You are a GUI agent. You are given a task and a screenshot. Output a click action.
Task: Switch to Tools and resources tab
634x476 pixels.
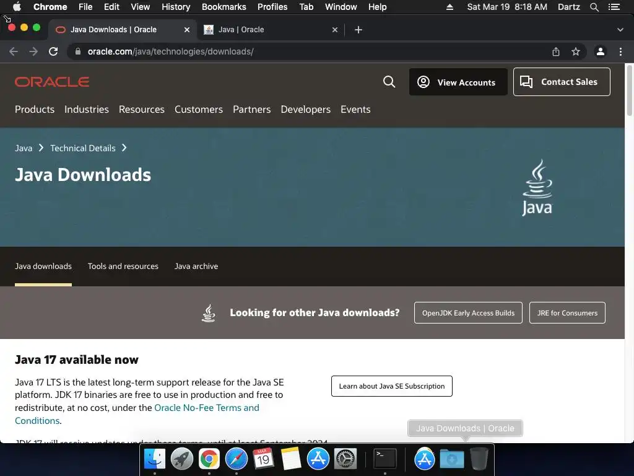pyautogui.click(x=123, y=266)
